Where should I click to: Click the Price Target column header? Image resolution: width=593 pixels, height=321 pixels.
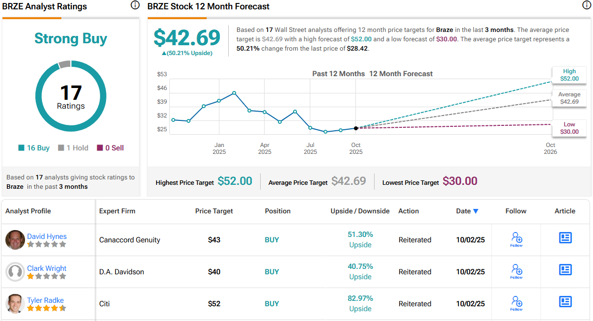click(x=214, y=211)
